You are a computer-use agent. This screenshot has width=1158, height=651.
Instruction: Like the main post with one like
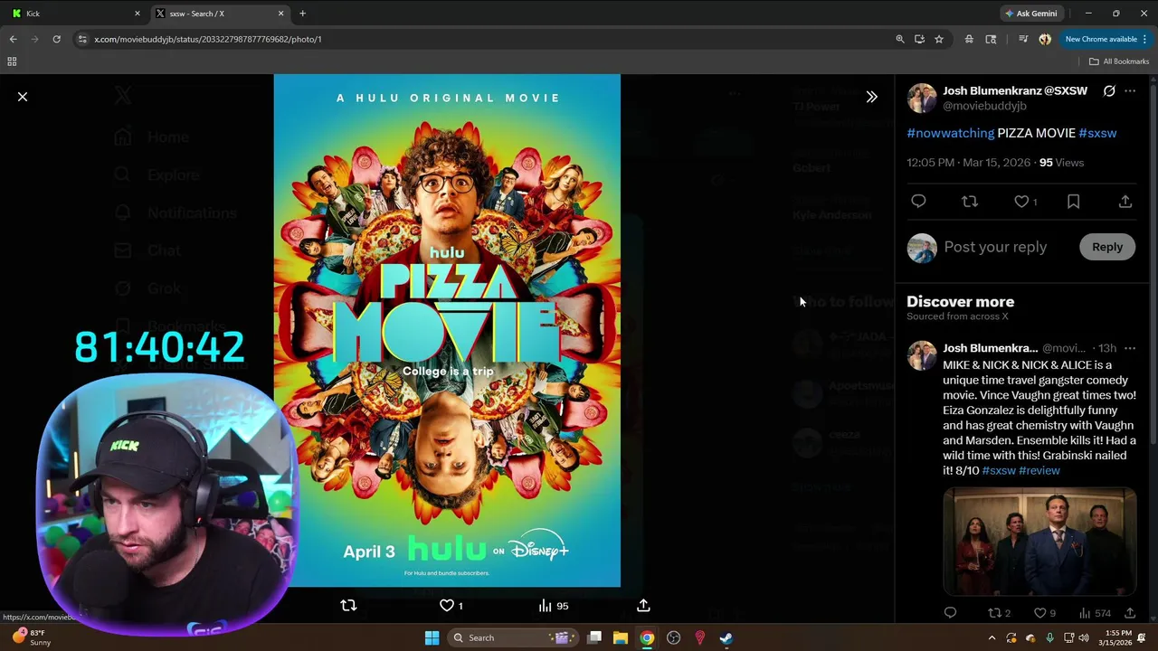(1025, 202)
